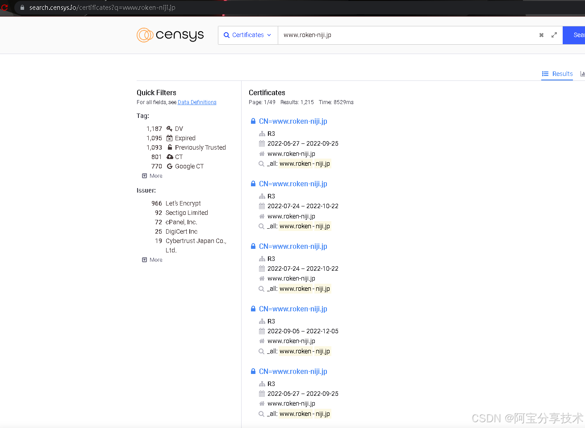The width and height of the screenshot is (585, 428).
Task: Click the calendar icon beside Expired tag
Action: (x=169, y=138)
